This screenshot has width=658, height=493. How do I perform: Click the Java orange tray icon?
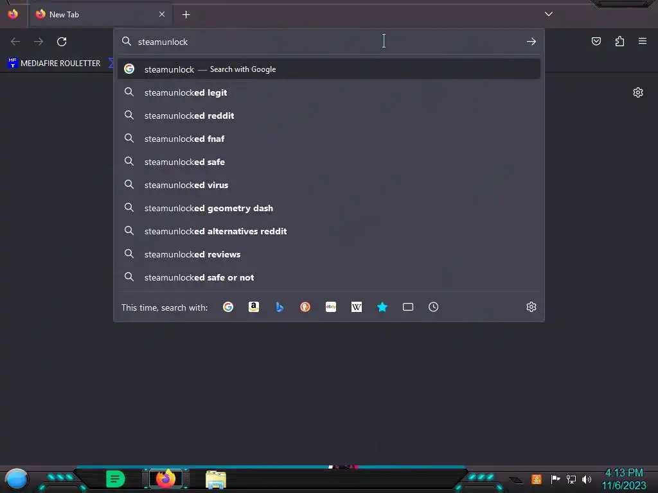(537, 479)
